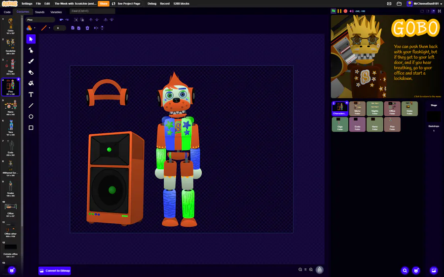Select the Circle tool

[x=31, y=117]
